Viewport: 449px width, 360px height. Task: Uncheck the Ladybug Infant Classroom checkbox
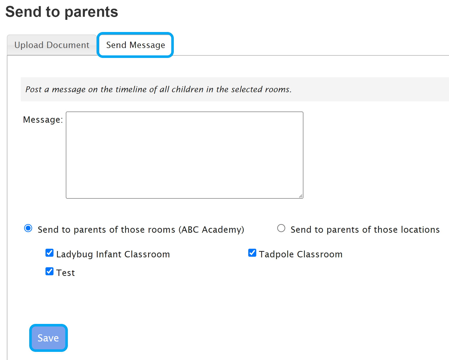[50, 253]
